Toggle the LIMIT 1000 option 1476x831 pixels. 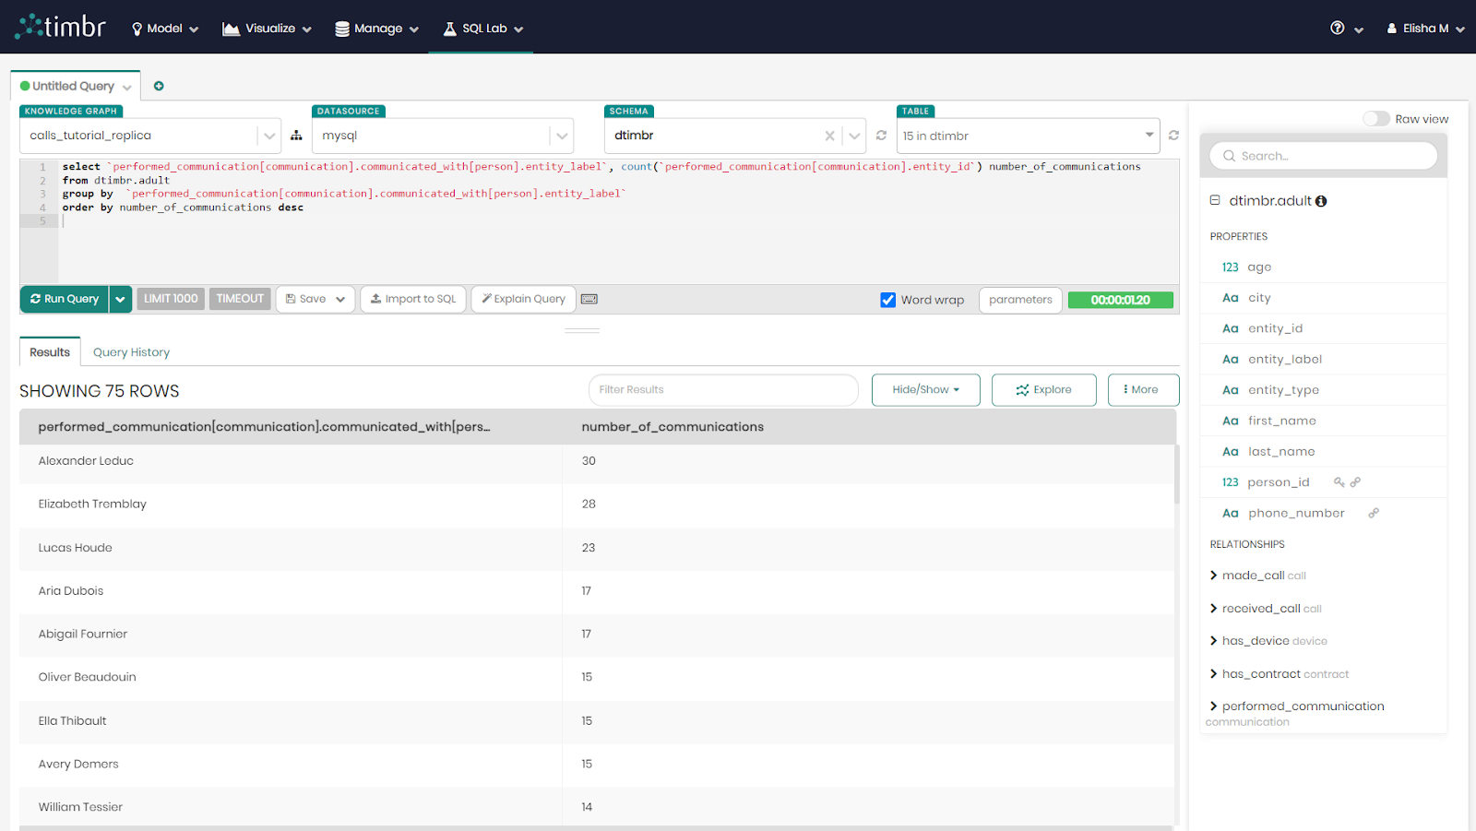coord(171,299)
